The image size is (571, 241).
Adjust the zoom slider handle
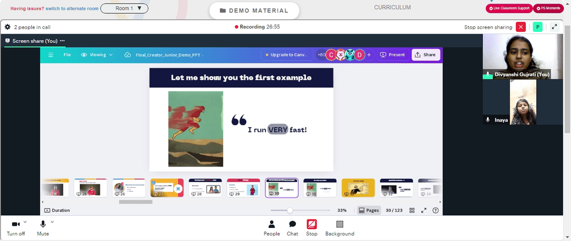tap(290, 210)
